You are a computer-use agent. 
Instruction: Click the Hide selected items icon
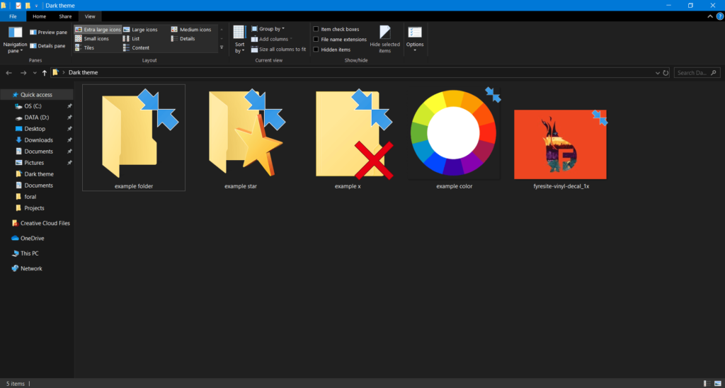(x=384, y=33)
